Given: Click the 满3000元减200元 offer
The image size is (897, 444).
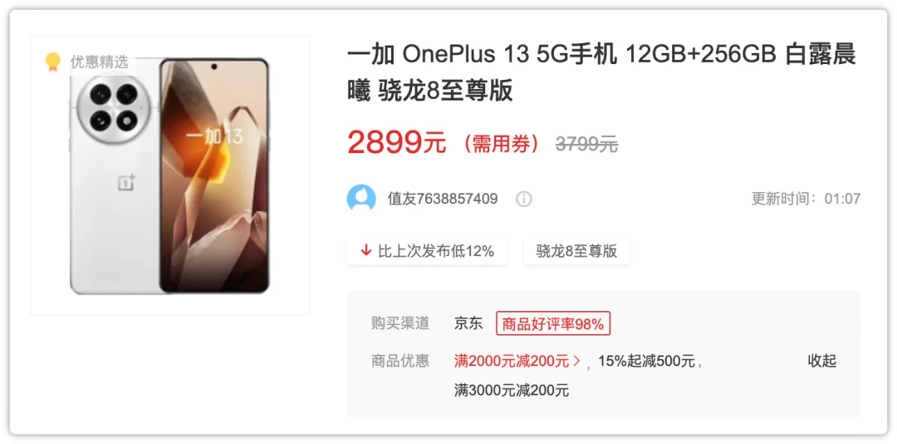Looking at the screenshot, I should point(512,392).
